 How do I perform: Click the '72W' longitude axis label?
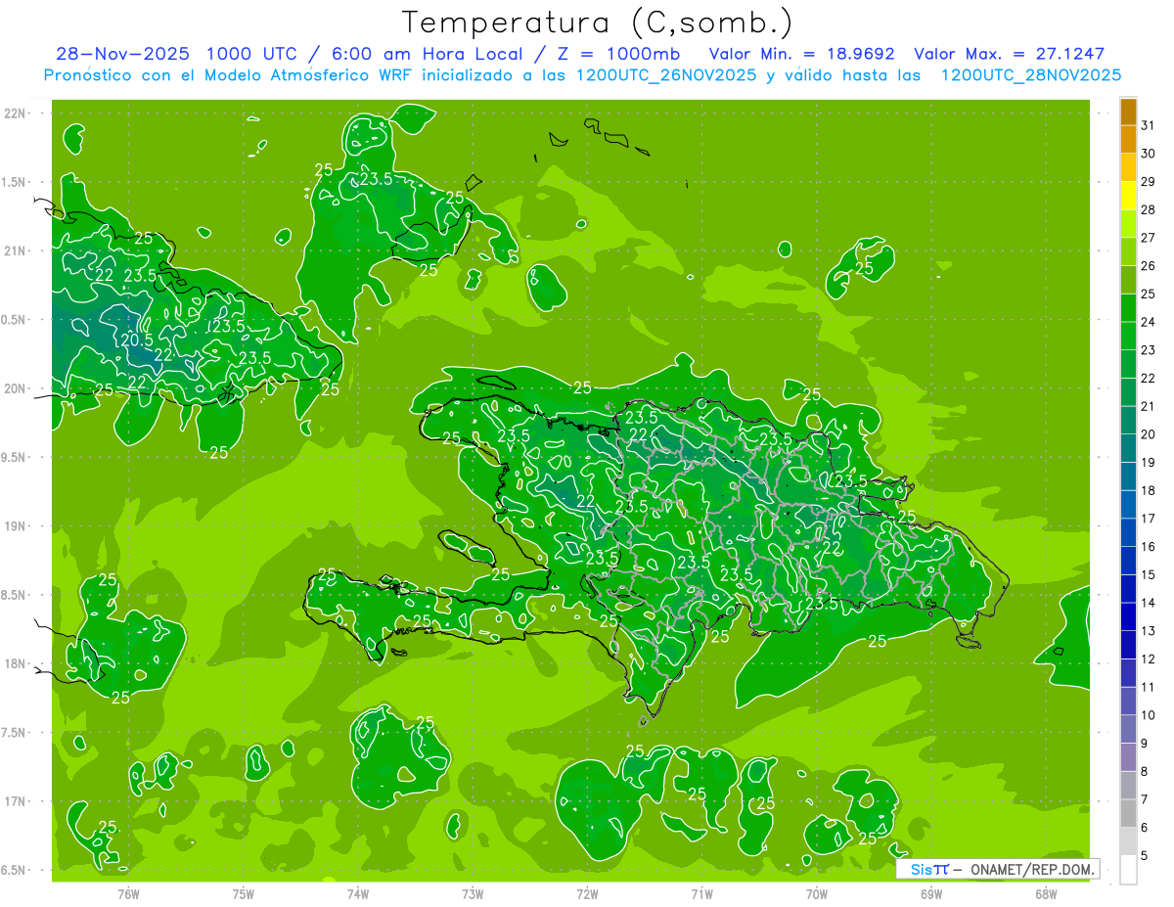click(x=587, y=893)
